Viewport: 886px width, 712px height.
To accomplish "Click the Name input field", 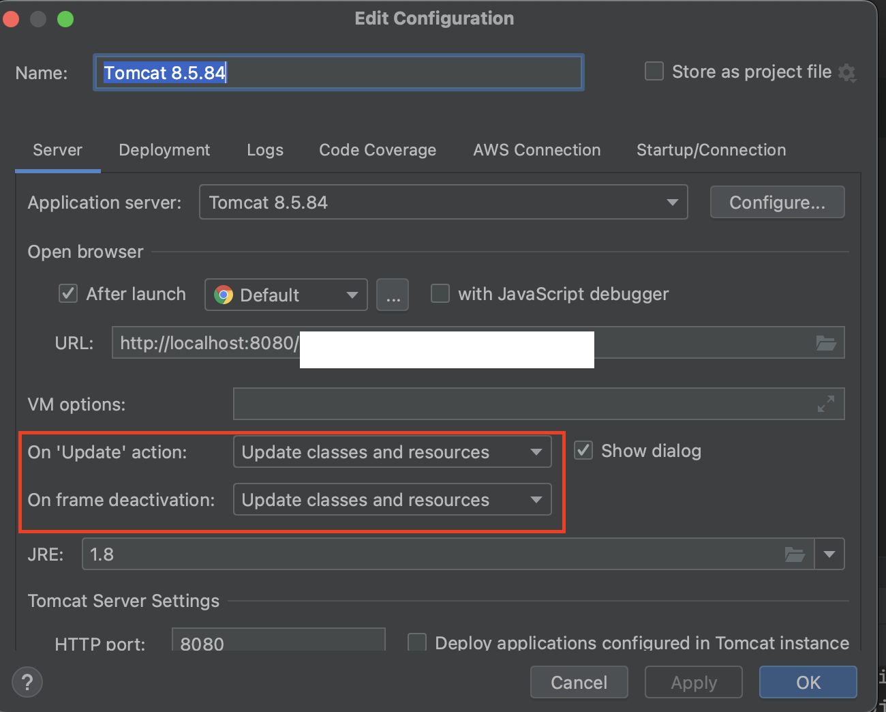I will click(339, 72).
